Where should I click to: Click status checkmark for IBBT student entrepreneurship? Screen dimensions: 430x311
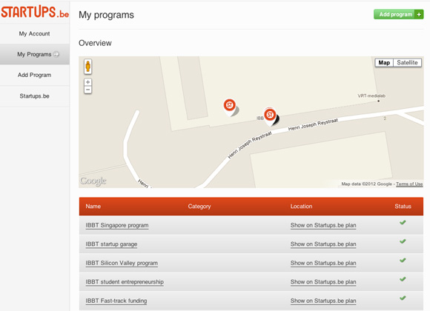coord(403,279)
